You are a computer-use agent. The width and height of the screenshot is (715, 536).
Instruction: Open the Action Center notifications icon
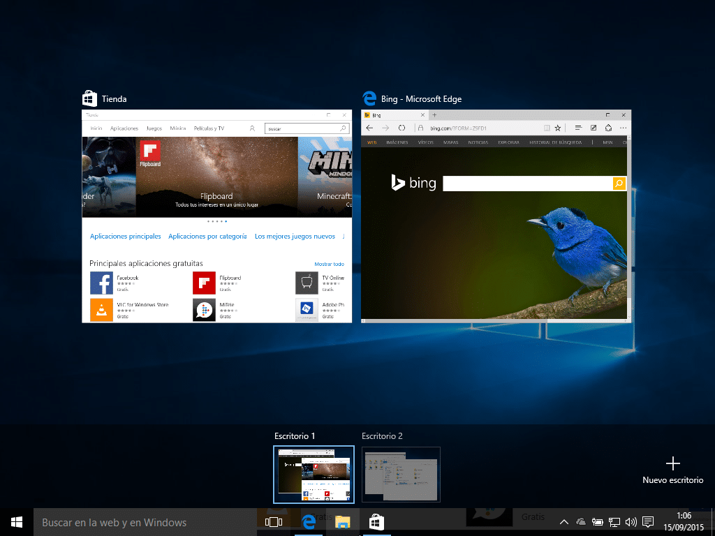648,522
